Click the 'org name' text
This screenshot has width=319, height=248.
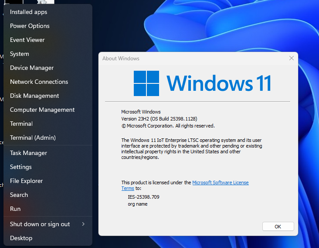coord(138,204)
